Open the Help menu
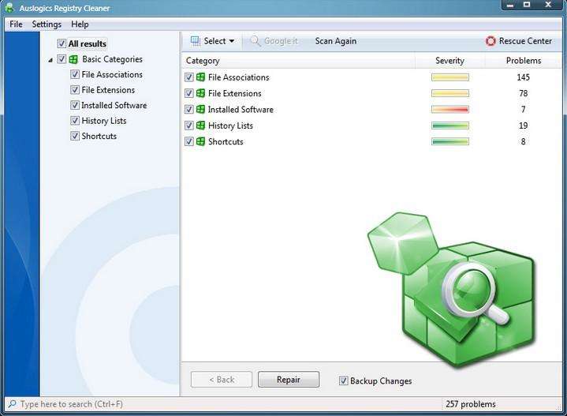 (x=80, y=24)
